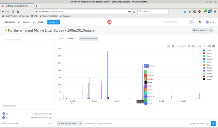Click the search queries magnifier button
This screenshot has width=218, height=128.
(x=192, y=22)
